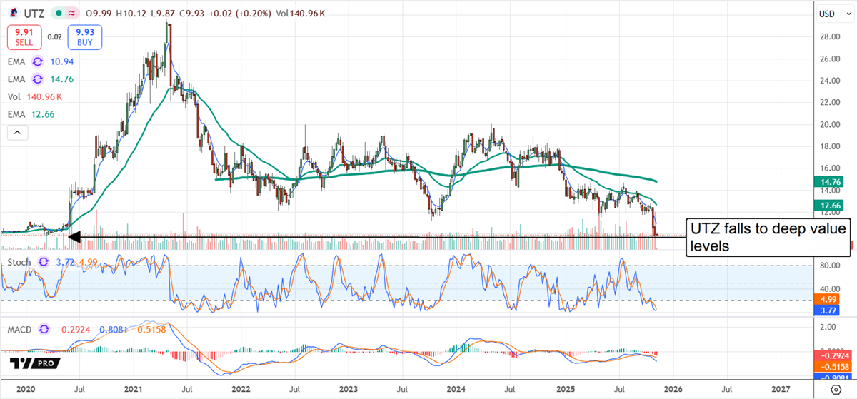Select the MACD indicator label

[x=19, y=330]
